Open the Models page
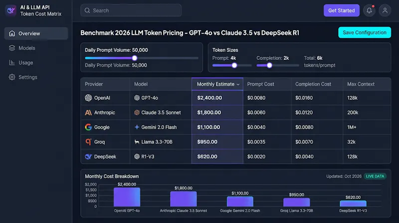 tap(36, 48)
